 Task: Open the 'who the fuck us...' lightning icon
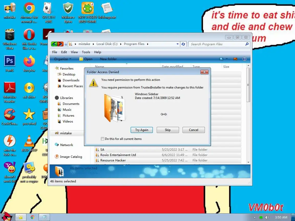(x=9, y=146)
